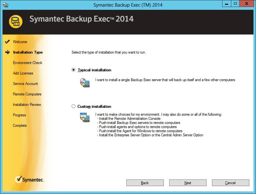Maximize the installer window
Viewport: 256px width, 194px height.
(x=235, y=3)
